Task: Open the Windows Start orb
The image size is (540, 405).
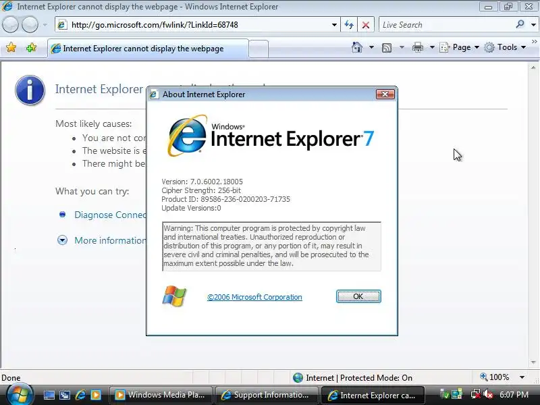Action: coord(19,395)
